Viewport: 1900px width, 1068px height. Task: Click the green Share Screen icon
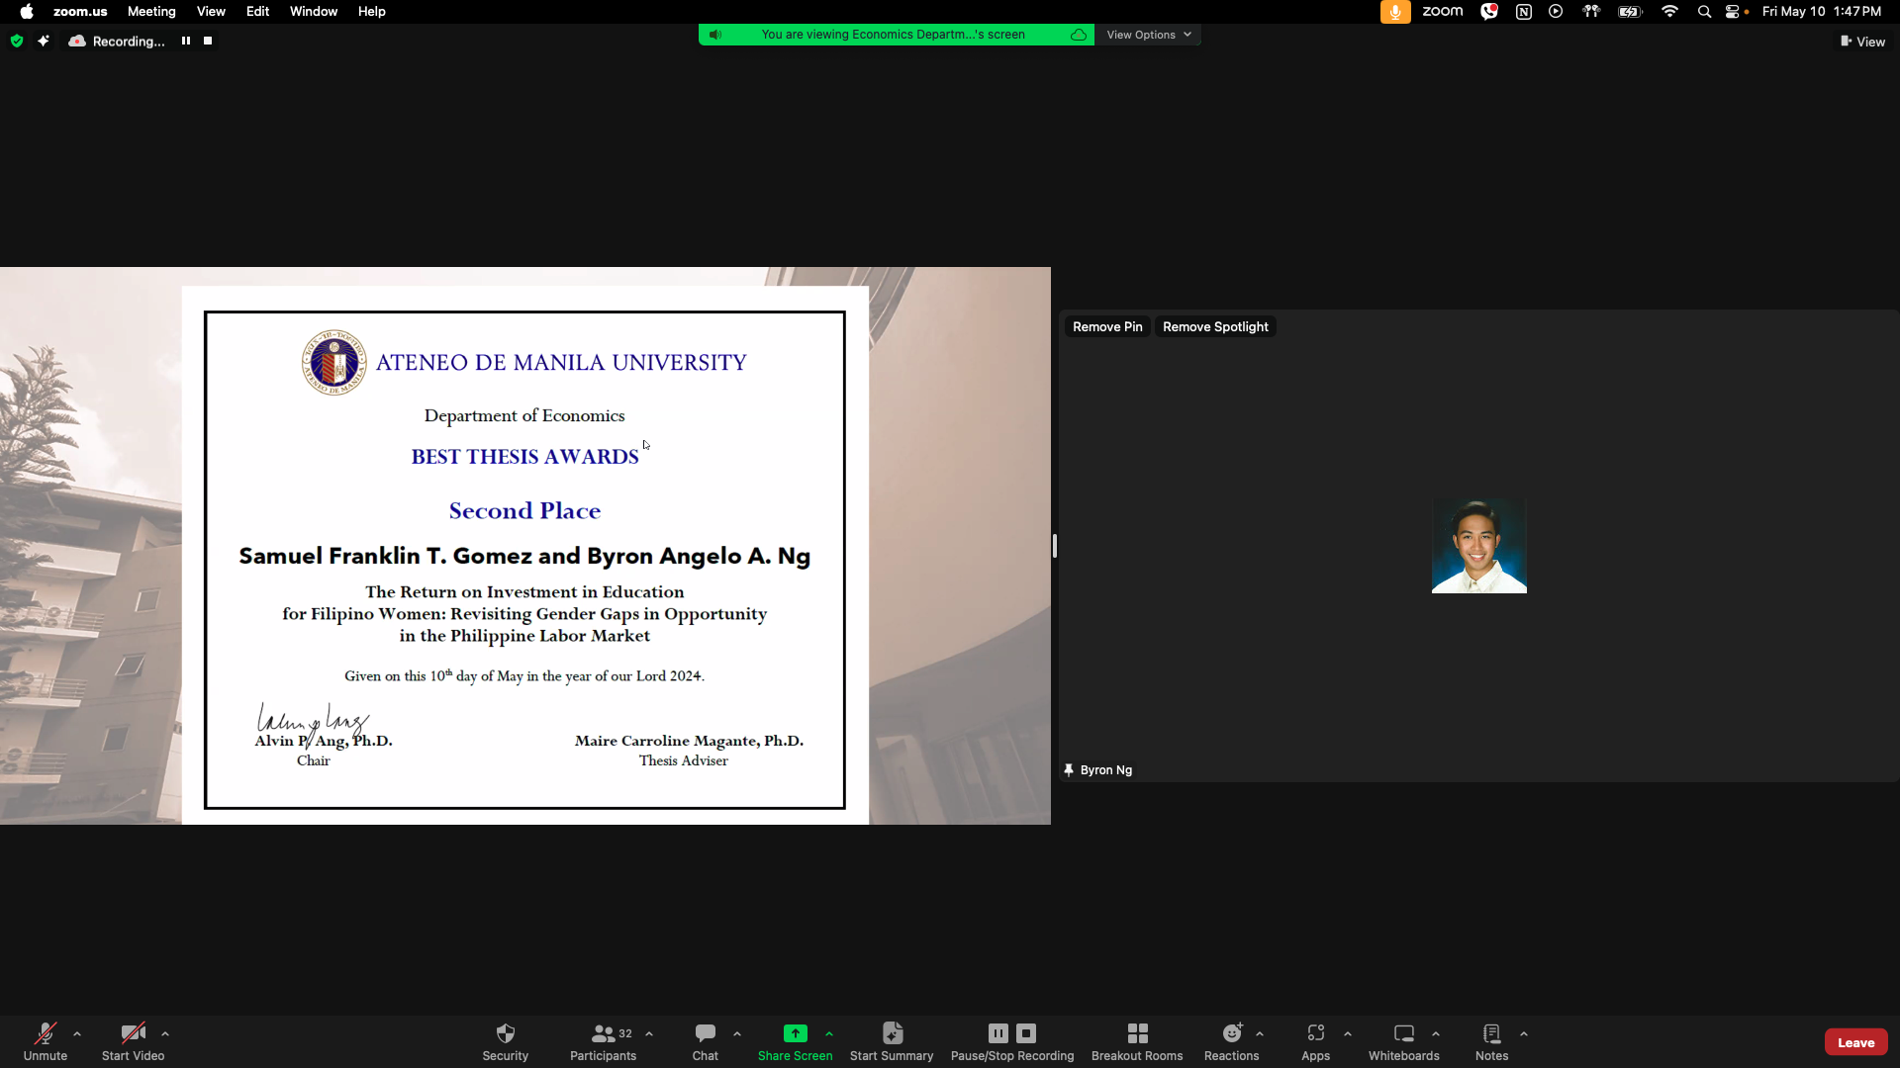(795, 1034)
